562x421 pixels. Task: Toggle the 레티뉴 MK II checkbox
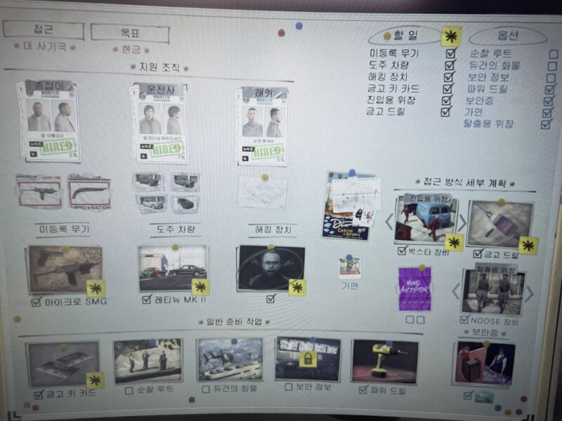pyautogui.click(x=147, y=300)
